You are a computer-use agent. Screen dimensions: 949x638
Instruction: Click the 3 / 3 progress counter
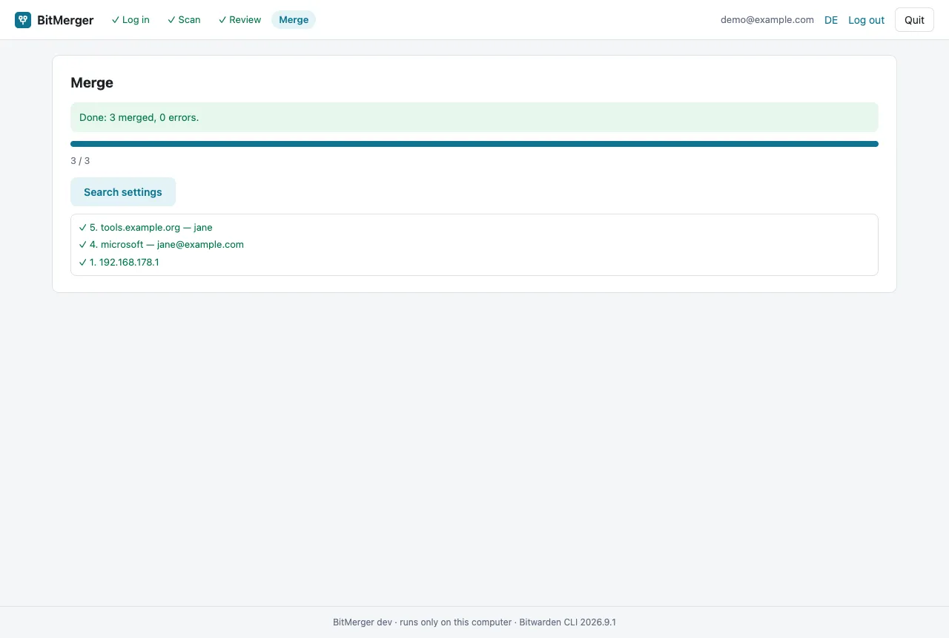coord(80,161)
